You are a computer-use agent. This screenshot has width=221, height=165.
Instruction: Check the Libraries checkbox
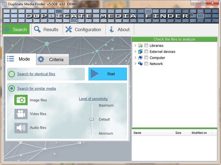click(x=146, y=45)
